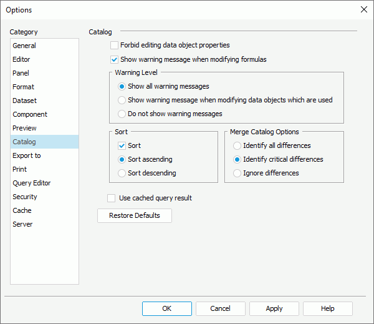
Task: Select Do not show warning messages
Action: pos(122,114)
